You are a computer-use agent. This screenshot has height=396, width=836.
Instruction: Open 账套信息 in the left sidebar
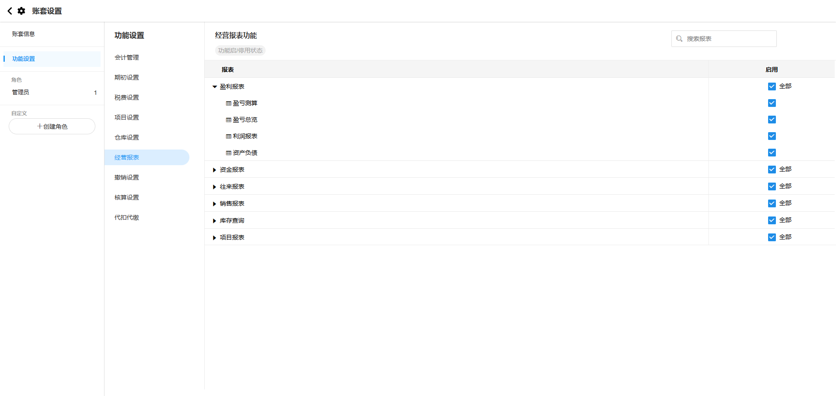[x=24, y=34]
